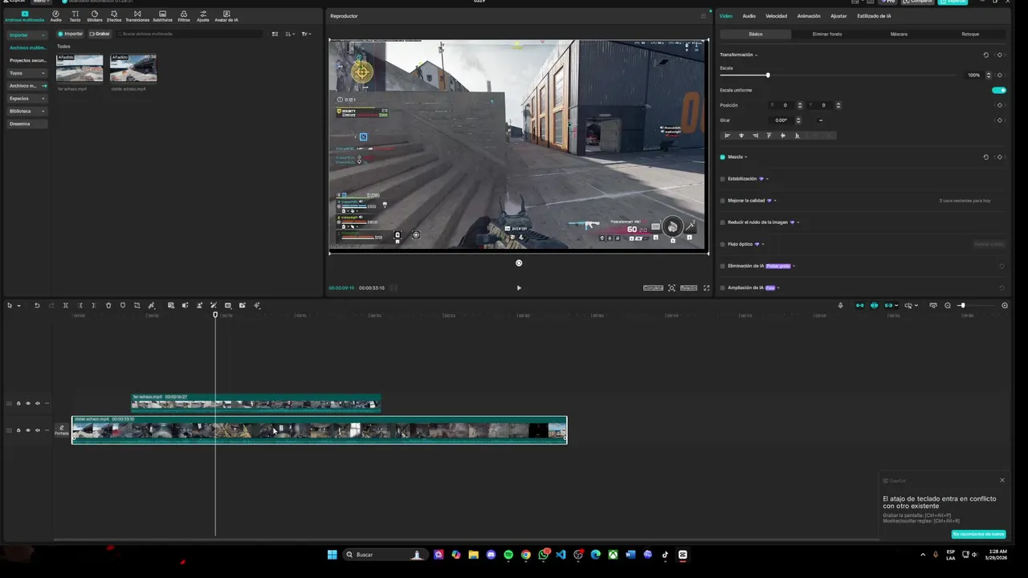Click the Escala slider handle
1028x578 pixels.
[768, 75]
